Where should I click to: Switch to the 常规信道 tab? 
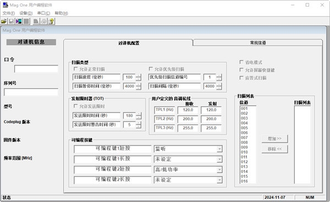coord(258,43)
